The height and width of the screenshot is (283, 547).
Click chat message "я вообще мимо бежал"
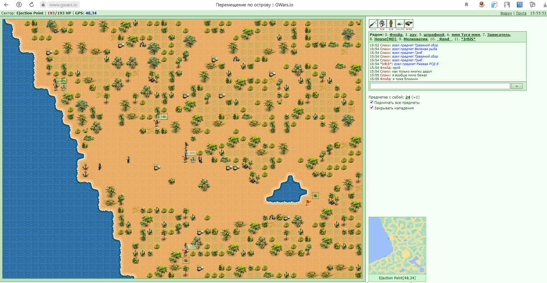[409, 75]
